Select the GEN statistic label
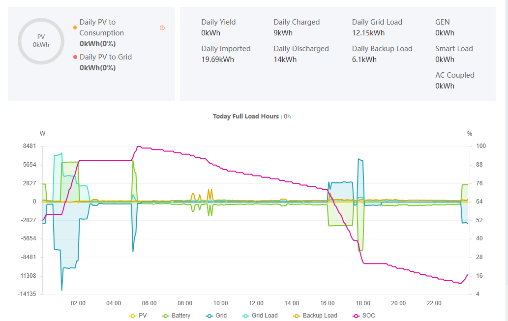The image size is (508, 321). (x=442, y=22)
